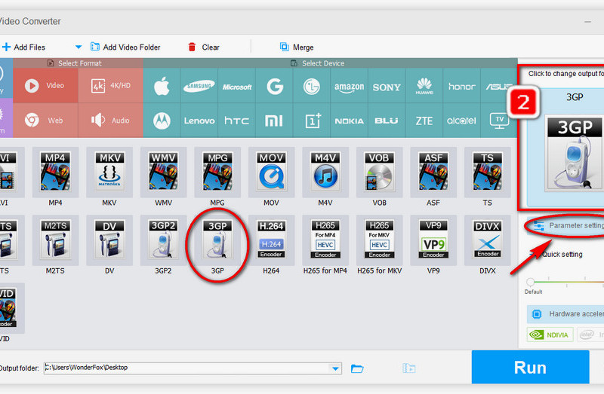Viewport: 604px width, 394px height.
Task: Click the Add Files button
Action: (24, 47)
